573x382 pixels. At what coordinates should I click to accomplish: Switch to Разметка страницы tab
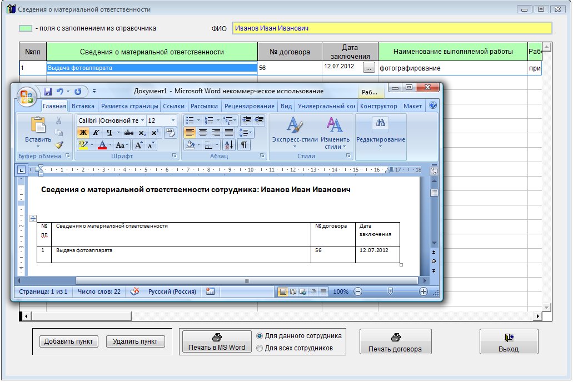(x=129, y=106)
